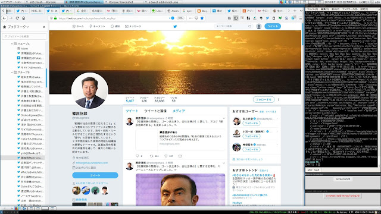Switch to the Tweets and replies tab
This screenshot has width=381, height=214.
click(x=155, y=111)
